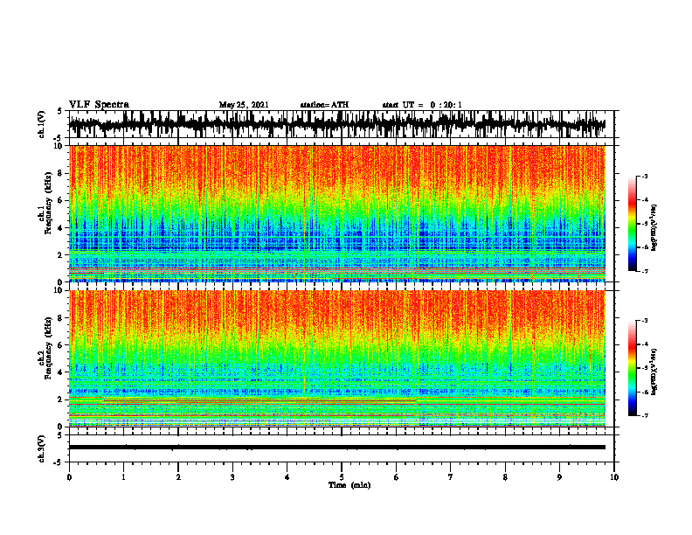Viewport: 692px width, 535px height.
Task: Click the ch.2 frequency tick label "2"
Action: coord(61,400)
